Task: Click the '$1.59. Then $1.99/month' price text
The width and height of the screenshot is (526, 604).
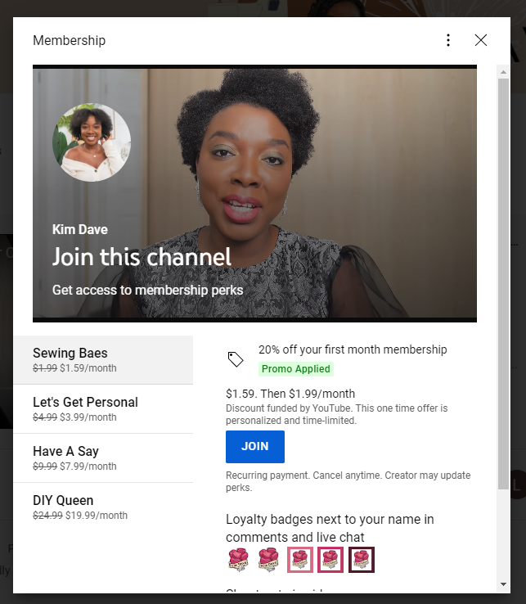Action: (290, 394)
